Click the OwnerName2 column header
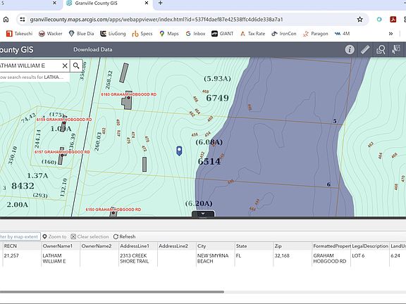 (99, 246)
